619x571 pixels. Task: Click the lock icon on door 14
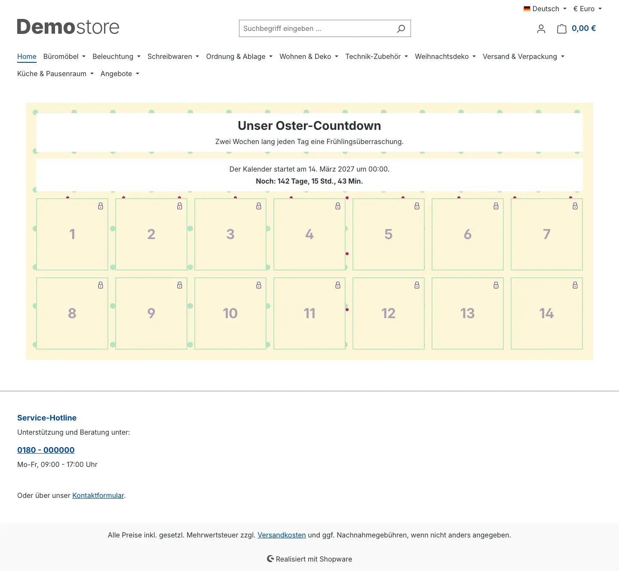point(575,285)
